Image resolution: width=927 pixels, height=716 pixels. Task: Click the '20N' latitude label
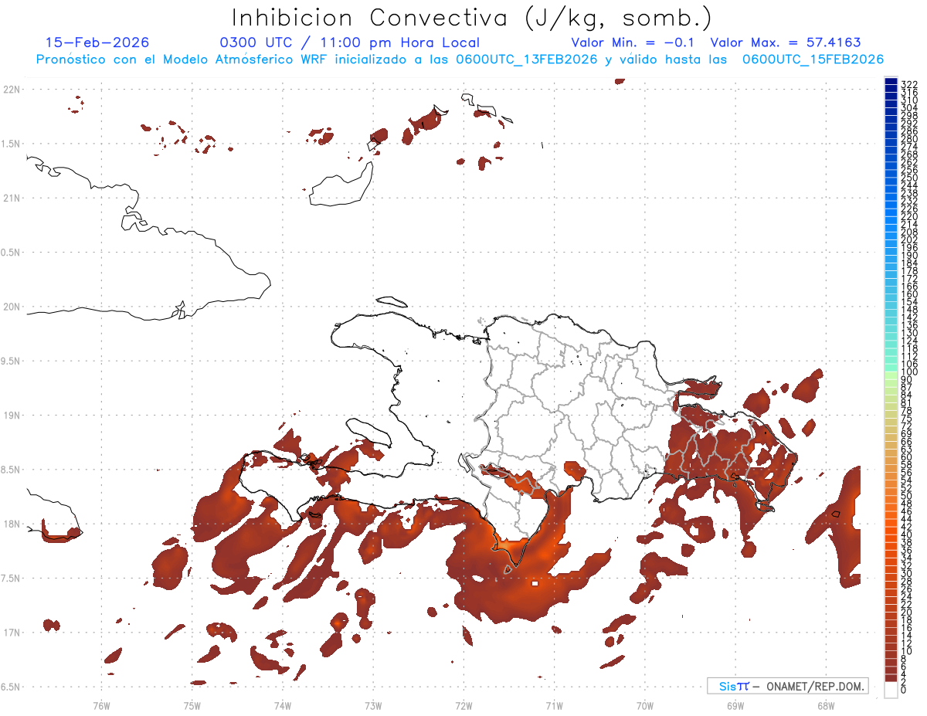pyautogui.click(x=12, y=307)
